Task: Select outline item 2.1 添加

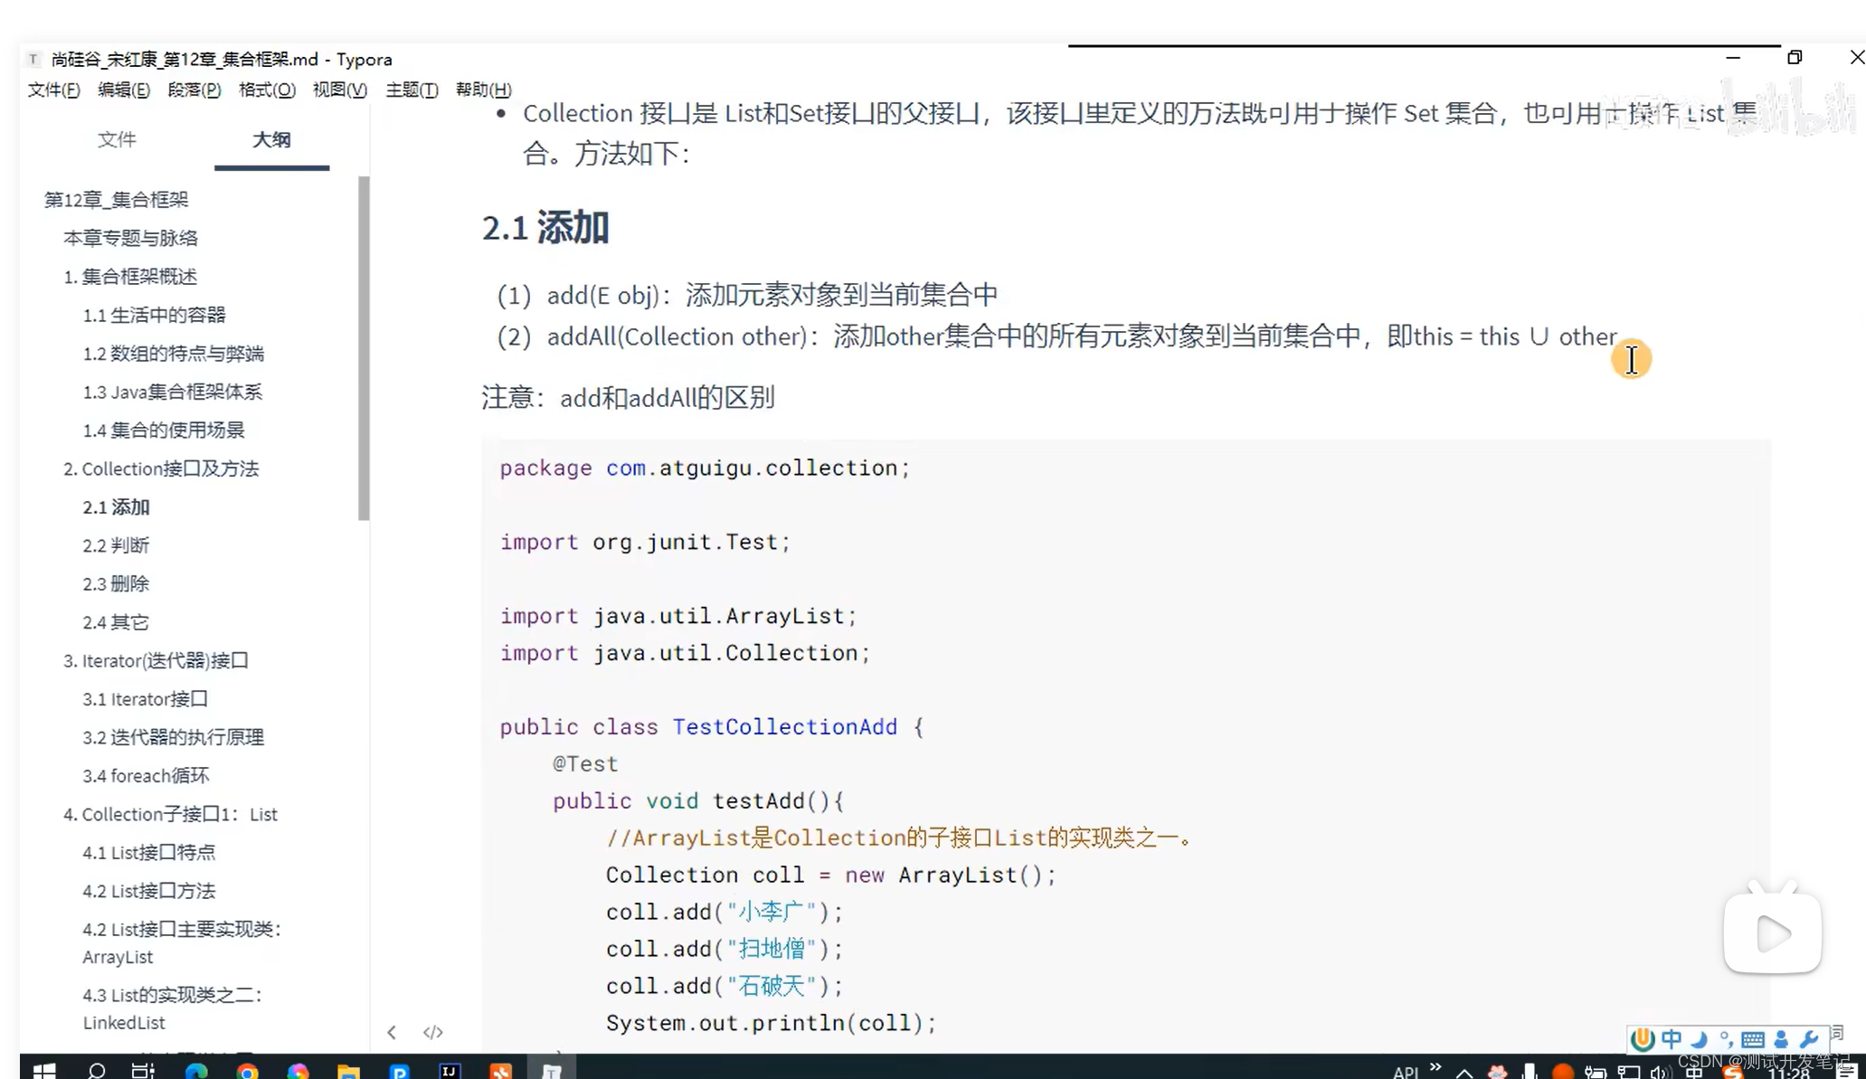Action: (116, 507)
